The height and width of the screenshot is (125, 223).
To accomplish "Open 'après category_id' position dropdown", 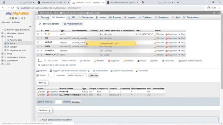I will click(77, 75).
